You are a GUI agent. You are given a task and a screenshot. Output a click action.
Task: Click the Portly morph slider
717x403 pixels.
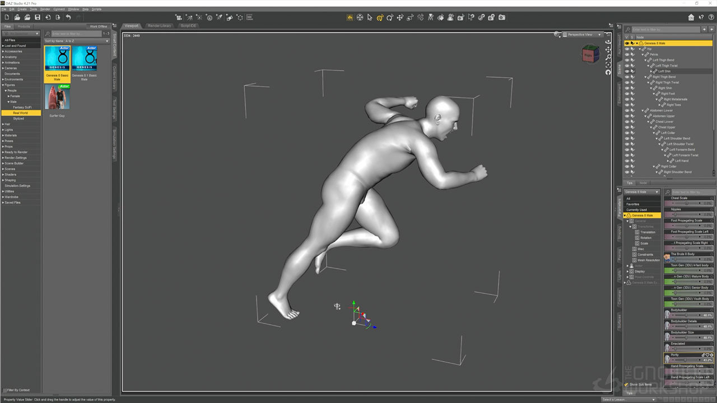pyautogui.click(x=689, y=360)
